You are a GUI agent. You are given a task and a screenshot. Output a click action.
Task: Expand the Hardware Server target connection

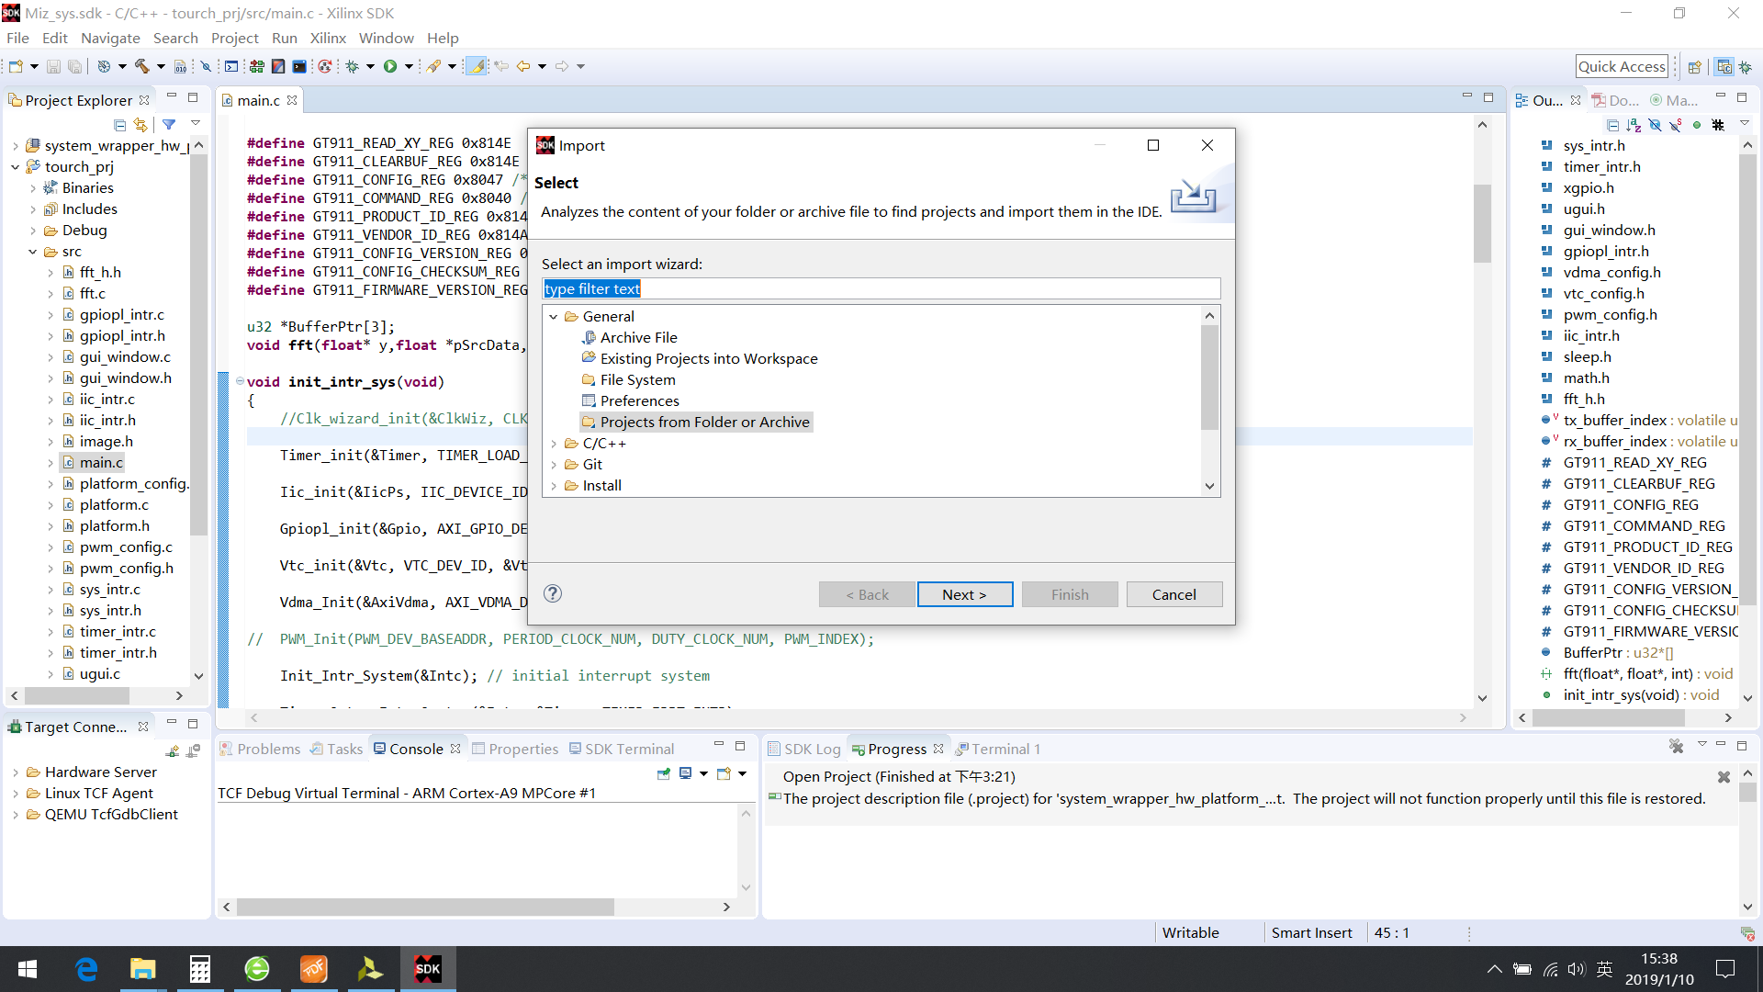coord(16,772)
